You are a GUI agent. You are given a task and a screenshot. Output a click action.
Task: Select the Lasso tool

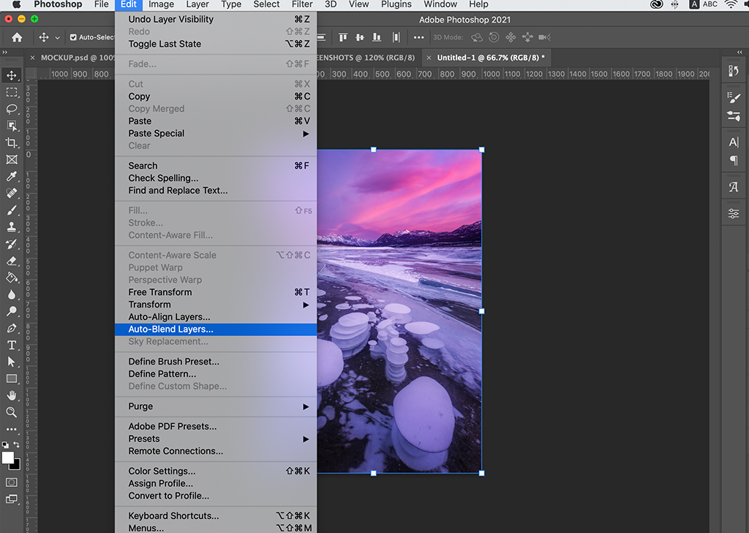point(12,109)
